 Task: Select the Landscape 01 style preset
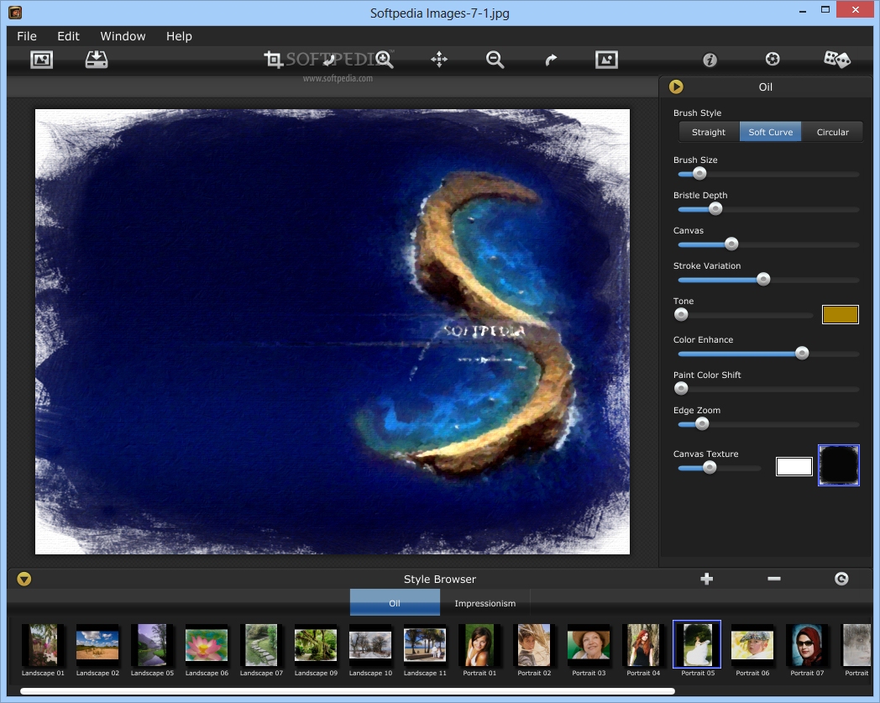(x=43, y=649)
